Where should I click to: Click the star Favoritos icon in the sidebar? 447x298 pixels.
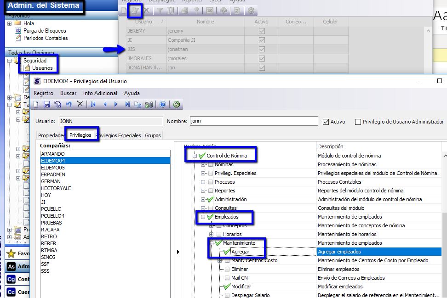11,253
